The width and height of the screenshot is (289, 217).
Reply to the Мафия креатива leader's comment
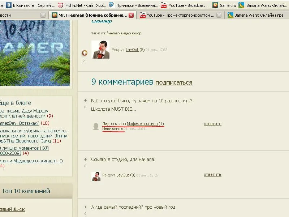pos(212,124)
